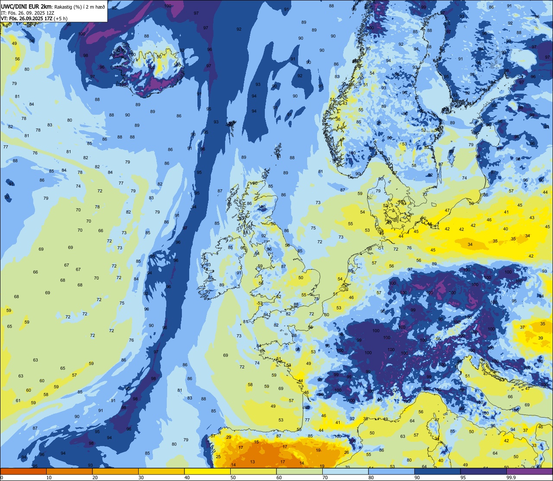Viewport: 553px width, 481px height.
Task: Click the "26" humidity value in northeast Spain
Action: (x=346, y=453)
